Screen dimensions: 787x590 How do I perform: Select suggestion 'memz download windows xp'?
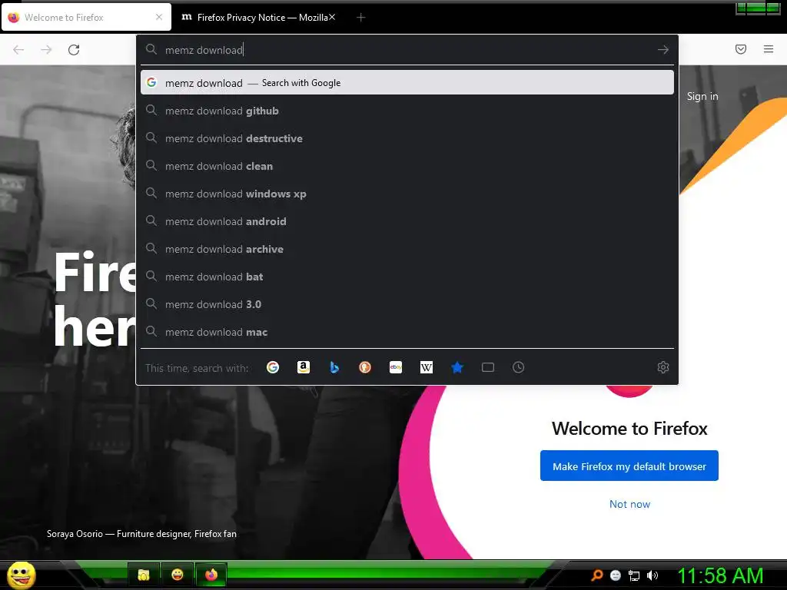tap(407, 194)
